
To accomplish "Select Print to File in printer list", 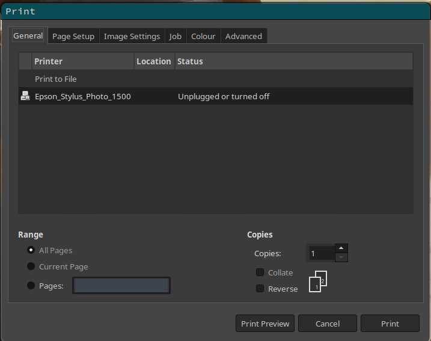I will pyautogui.click(x=56, y=79).
